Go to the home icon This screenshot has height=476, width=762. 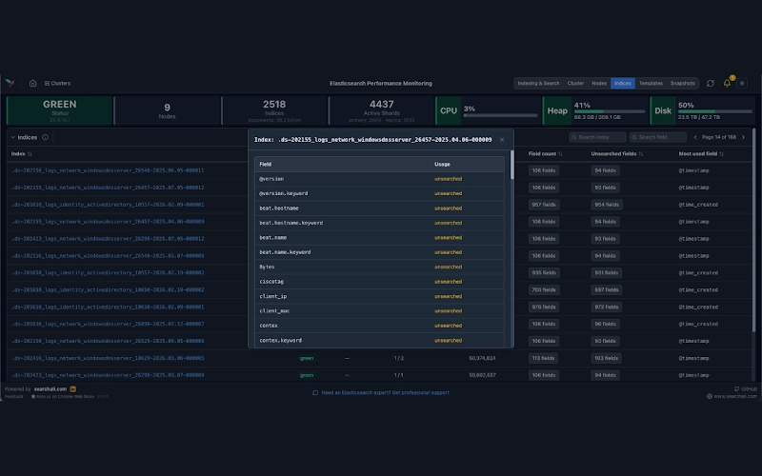pos(32,83)
